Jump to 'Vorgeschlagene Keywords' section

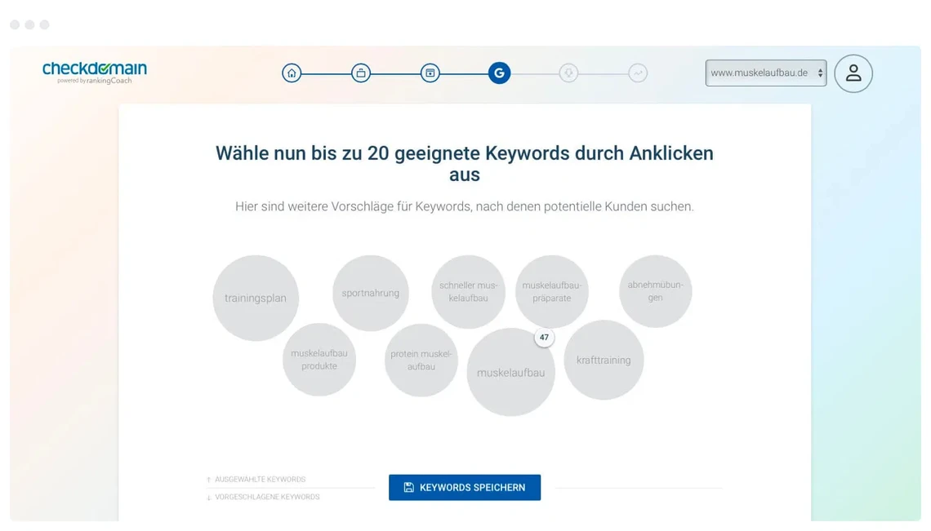[x=266, y=497]
